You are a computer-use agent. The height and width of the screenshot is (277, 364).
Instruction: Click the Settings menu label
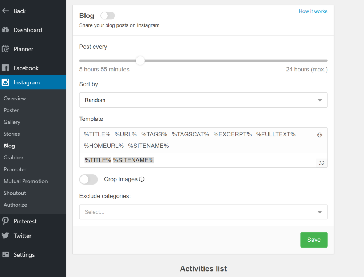pyautogui.click(x=24, y=255)
